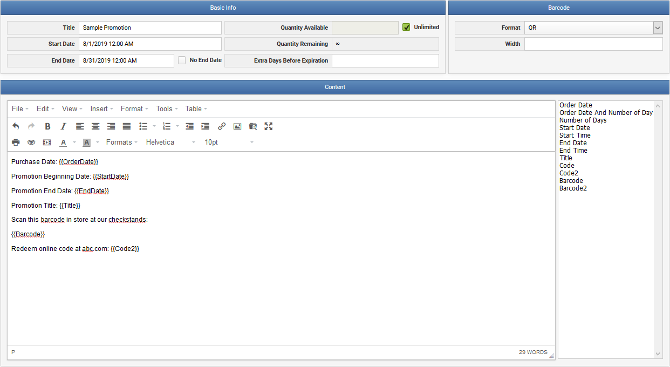Click the 'Promotion Title: {{Title}}' line

(x=46, y=205)
